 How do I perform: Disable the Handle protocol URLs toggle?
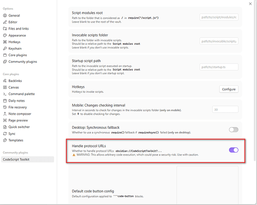233,150
